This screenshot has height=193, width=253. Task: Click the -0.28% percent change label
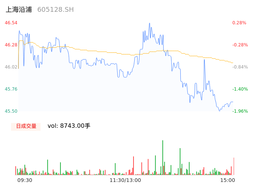pyautogui.click(x=239, y=45)
